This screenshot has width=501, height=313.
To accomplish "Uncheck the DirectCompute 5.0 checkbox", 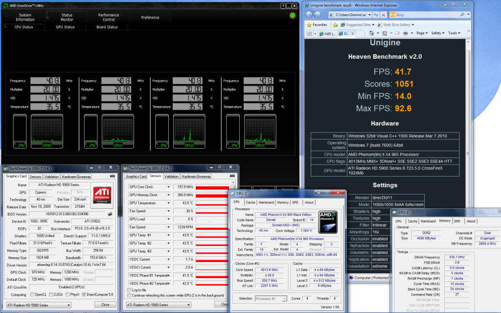I will click(x=84, y=295).
